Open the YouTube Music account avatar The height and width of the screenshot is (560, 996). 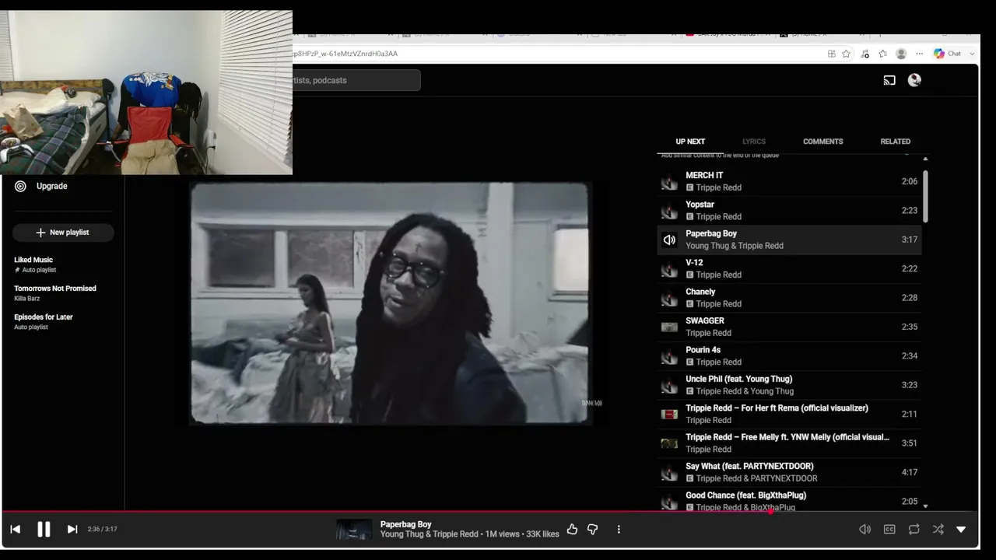[x=914, y=80]
